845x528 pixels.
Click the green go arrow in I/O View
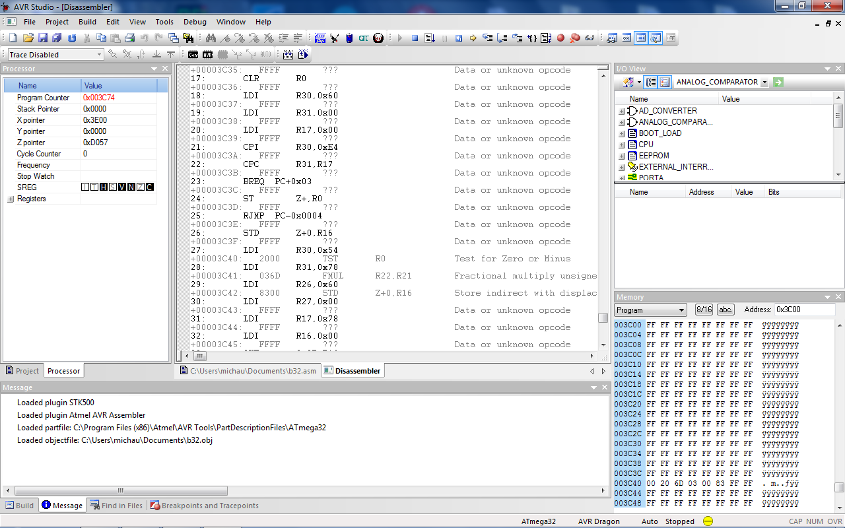click(x=778, y=82)
